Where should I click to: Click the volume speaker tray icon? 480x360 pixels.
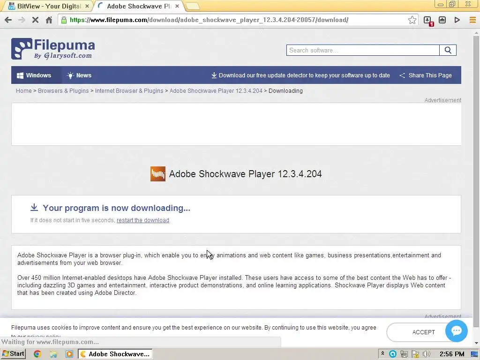[426, 354]
